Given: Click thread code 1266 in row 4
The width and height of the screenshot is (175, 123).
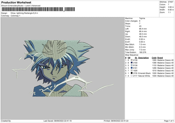Looking at the screenshot, I should click(154, 68).
